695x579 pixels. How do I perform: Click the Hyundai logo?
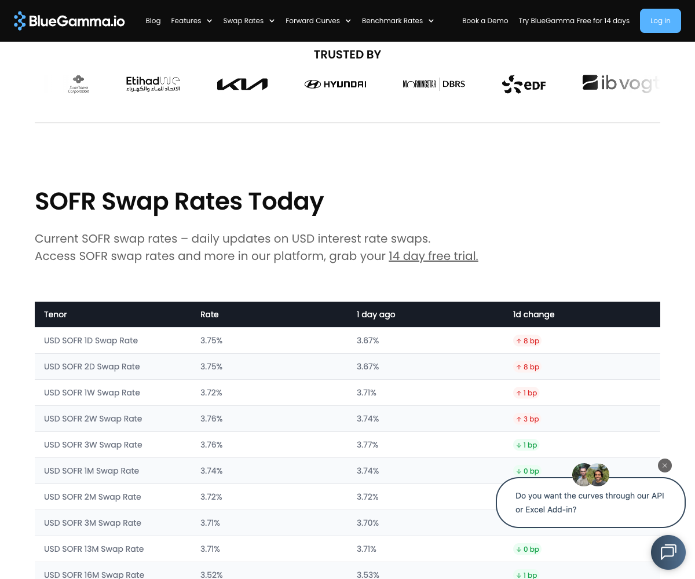tap(335, 83)
